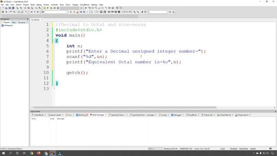277x156 pixels.
Task: Click the Replace toolbar icon
Action: coord(39,8)
